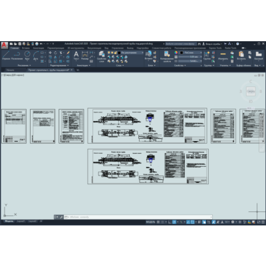
Task: Open the Layout1 tab
Action: [21, 221]
